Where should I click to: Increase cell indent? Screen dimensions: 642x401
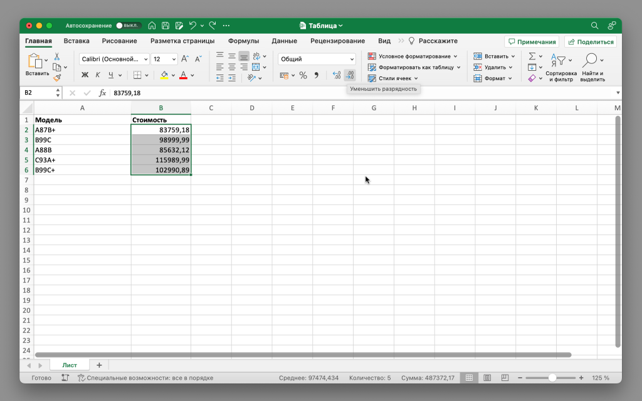tap(232, 78)
